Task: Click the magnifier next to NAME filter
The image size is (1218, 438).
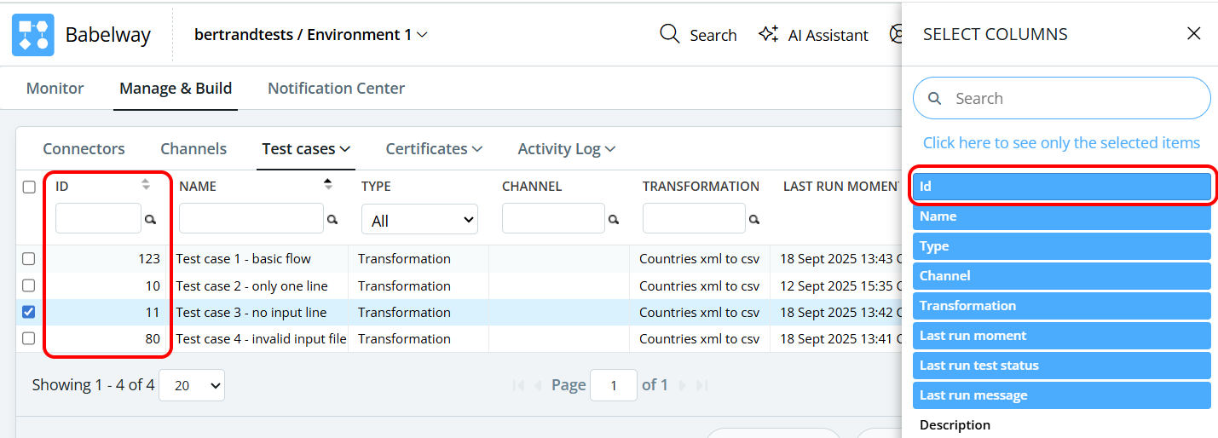Action: [332, 220]
